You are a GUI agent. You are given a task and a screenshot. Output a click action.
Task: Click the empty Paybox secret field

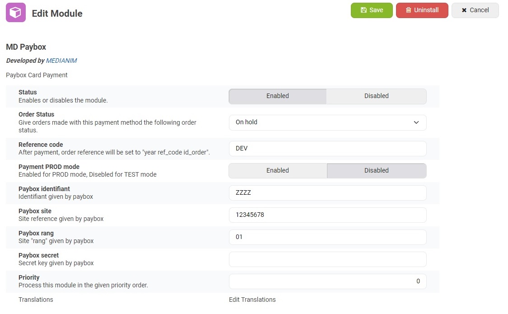[x=327, y=259]
